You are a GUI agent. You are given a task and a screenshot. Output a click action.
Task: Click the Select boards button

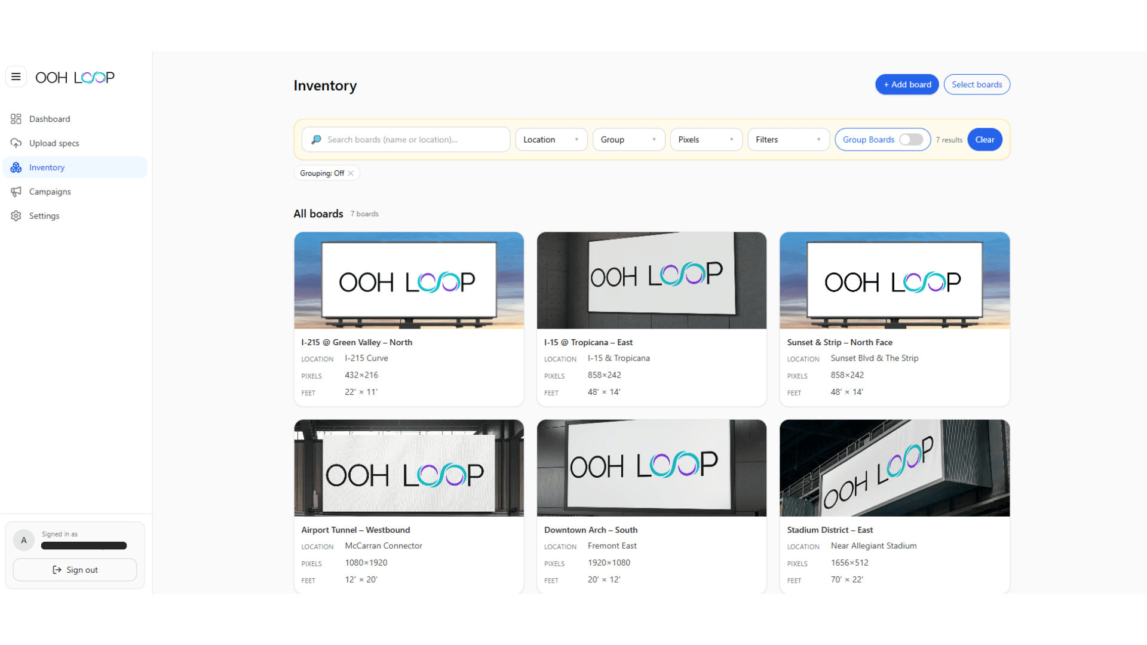(x=976, y=84)
